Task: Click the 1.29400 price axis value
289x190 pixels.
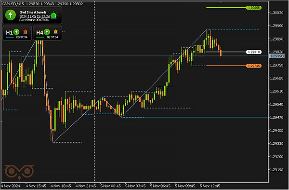Action: (276, 130)
